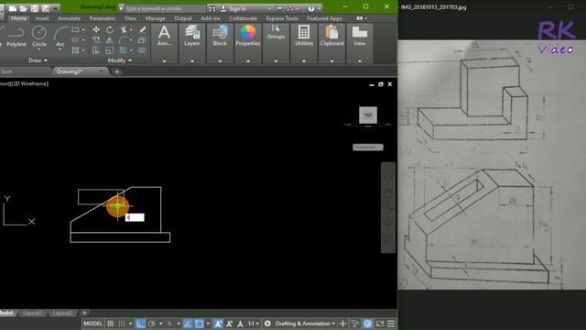Click the search keyword input field
This screenshot has height=330, width=586.
[x=165, y=8]
